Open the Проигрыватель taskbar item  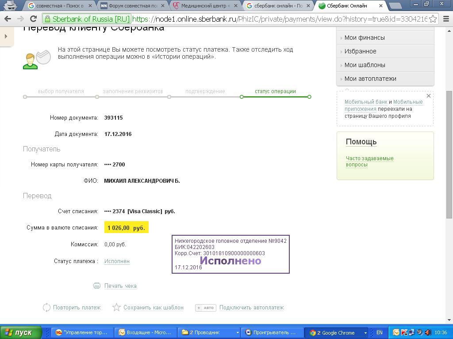pos(272,332)
